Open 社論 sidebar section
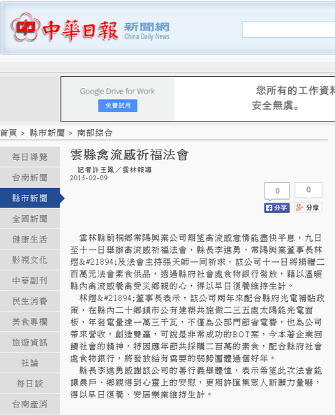Viewport: 335px width, 415px height. (30, 363)
